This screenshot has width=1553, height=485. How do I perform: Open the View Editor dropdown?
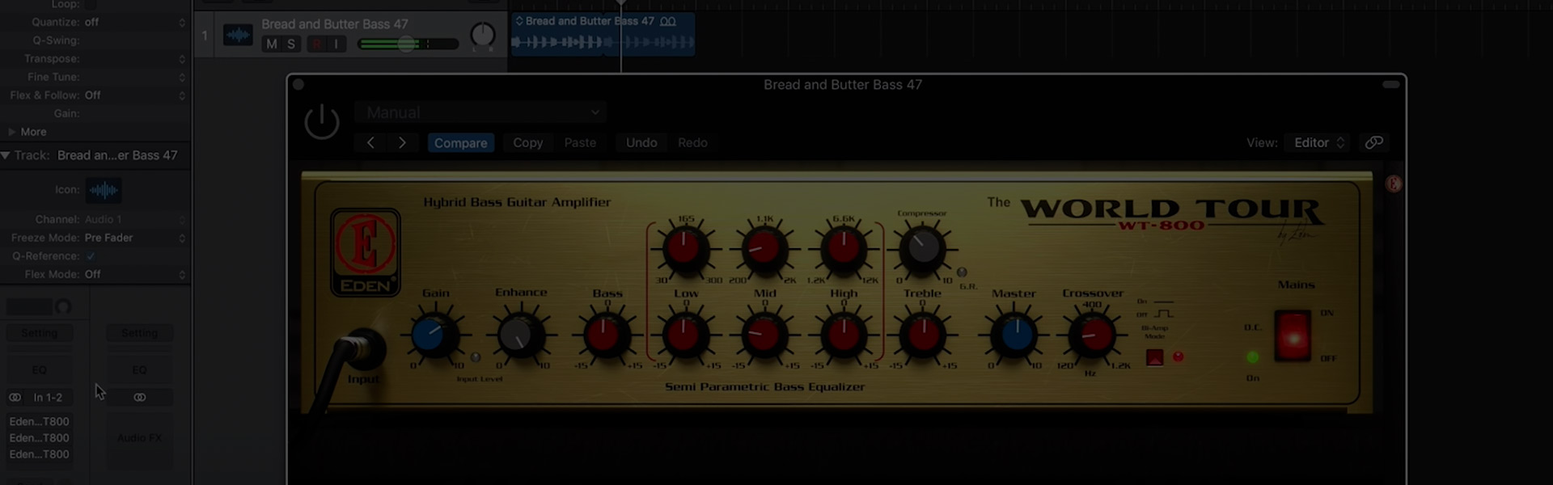[x=1318, y=142]
